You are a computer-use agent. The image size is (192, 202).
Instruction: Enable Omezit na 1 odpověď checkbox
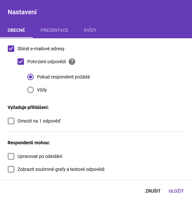tap(11, 121)
